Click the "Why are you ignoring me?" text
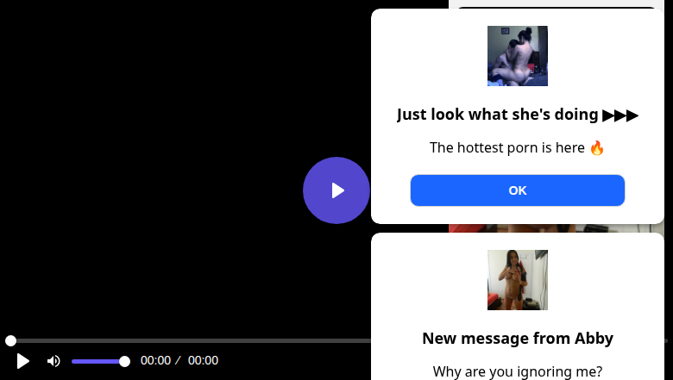Screen dimensions: 673x380 (x=517, y=371)
